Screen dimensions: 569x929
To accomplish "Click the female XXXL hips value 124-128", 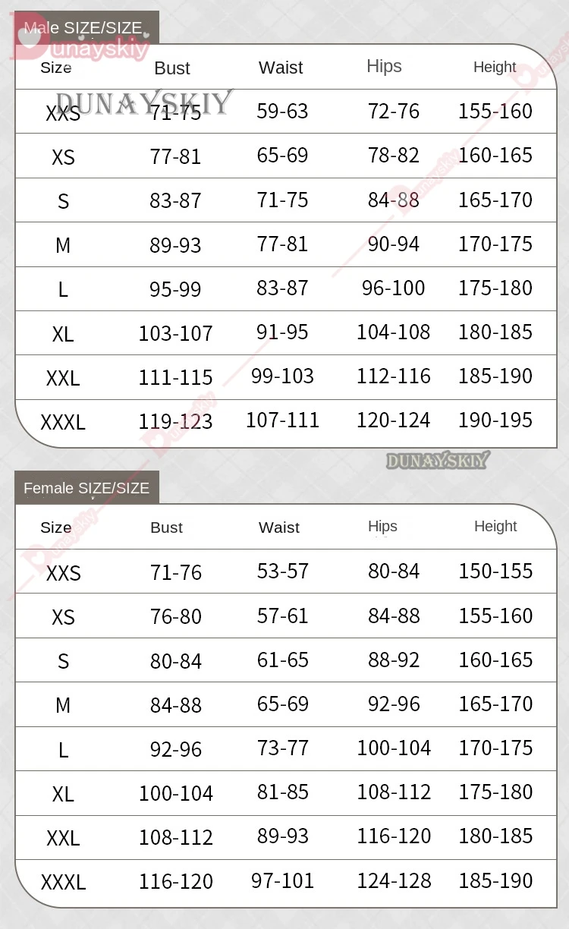I will point(394,880).
